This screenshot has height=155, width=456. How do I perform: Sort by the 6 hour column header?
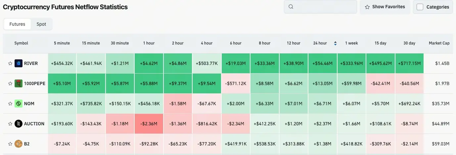(x=236, y=43)
